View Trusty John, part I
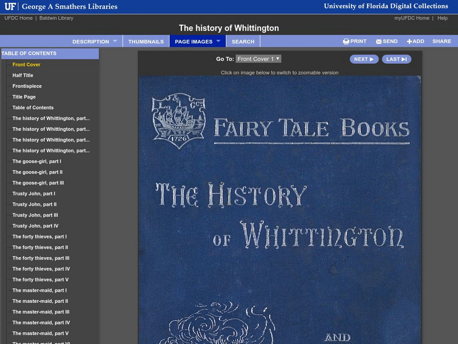Image resolution: width=458 pixels, height=344 pixels. point(30,193)
